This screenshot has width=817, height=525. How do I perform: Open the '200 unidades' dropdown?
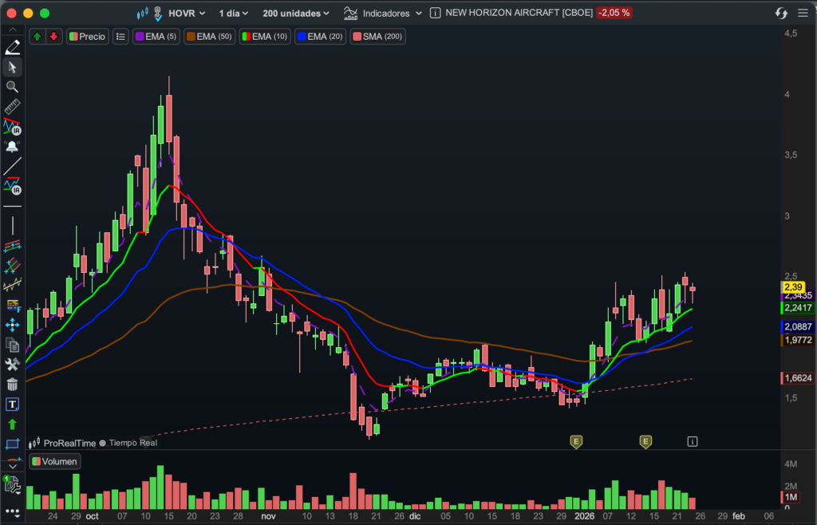coord(295,14)
